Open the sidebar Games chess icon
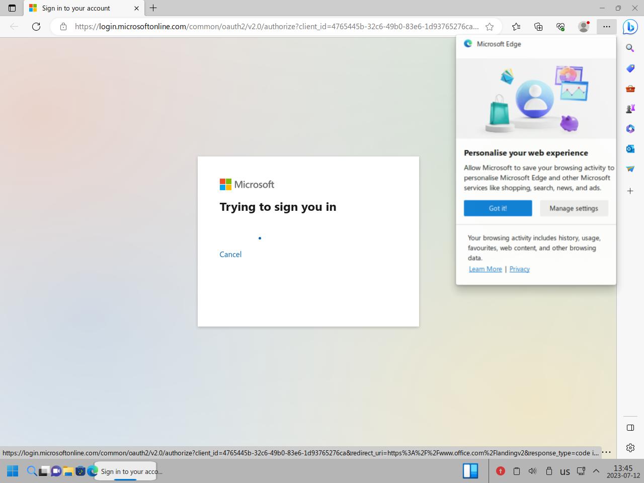644x483 pixels. (630, 109)
